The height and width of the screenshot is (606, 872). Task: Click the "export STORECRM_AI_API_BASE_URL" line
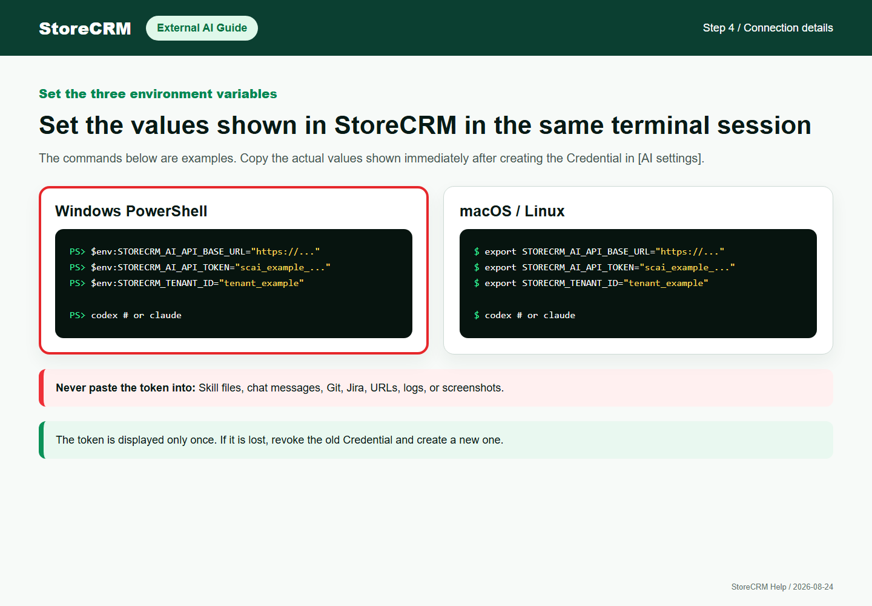[599, 251]
